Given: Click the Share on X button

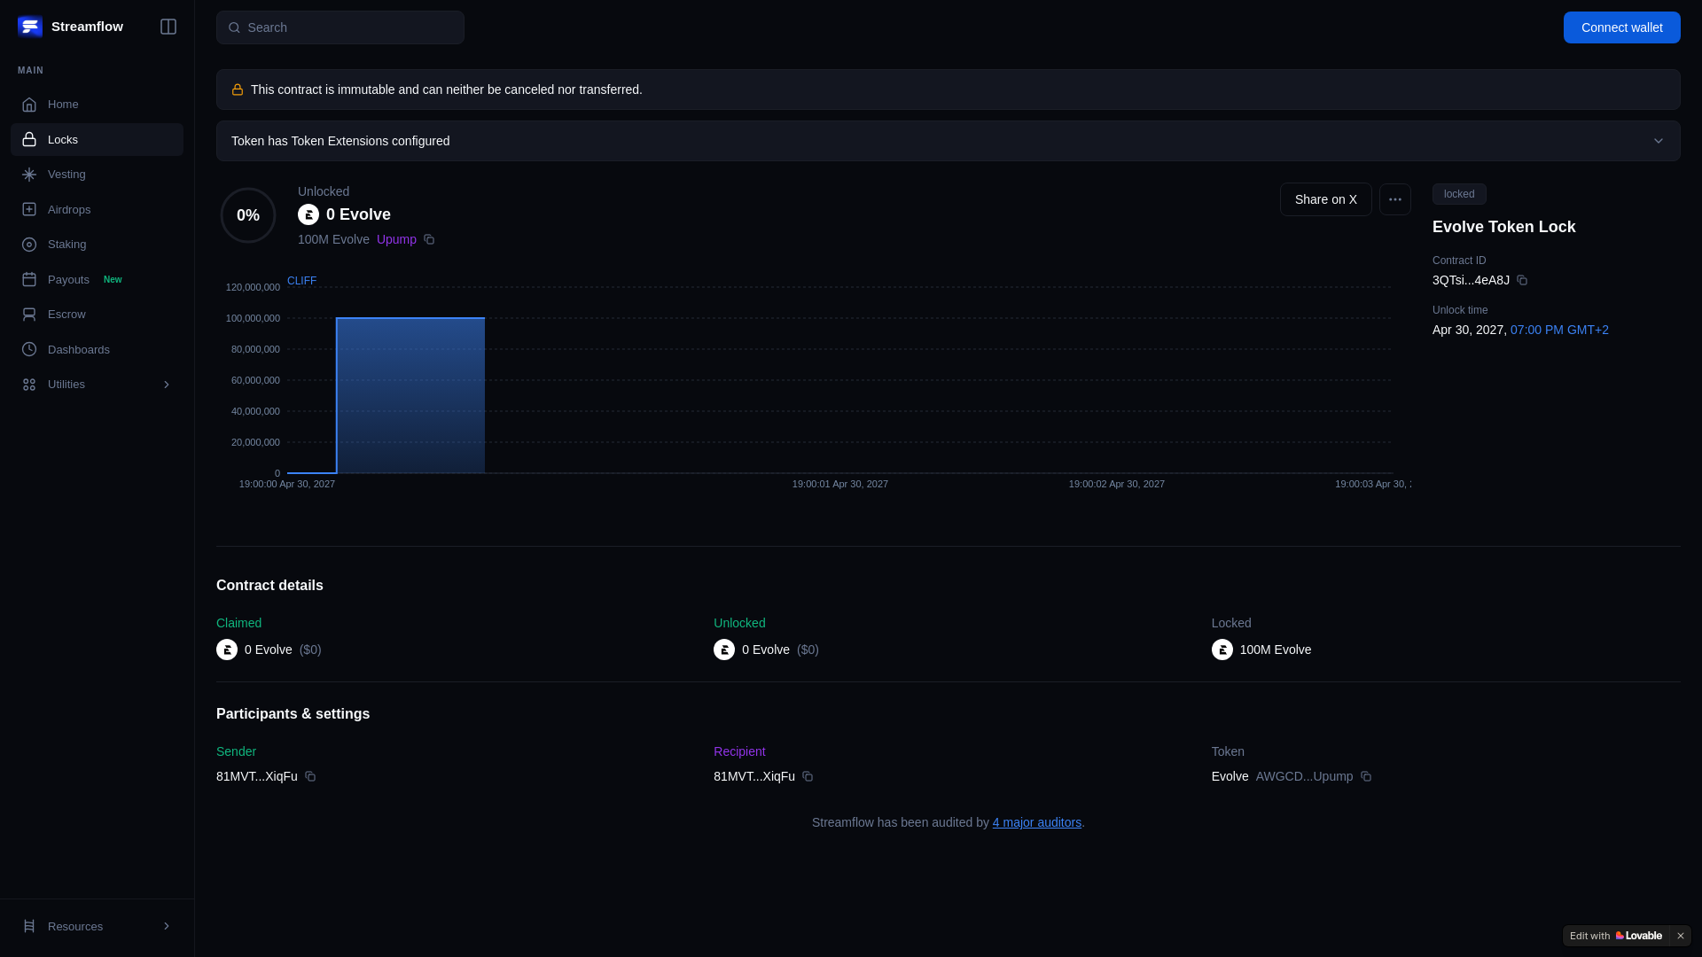Looking at the screenshot, I should click(1325, 199).
